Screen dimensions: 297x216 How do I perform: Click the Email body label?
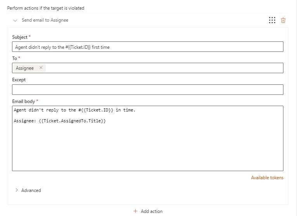(24, 101)
